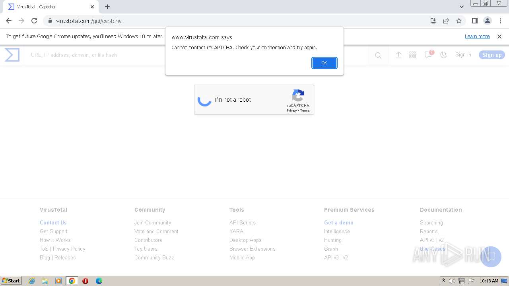Open Opera browser taskbar icon
The height and width of the screenshot is (286, 509).
[x=85, y=281]
